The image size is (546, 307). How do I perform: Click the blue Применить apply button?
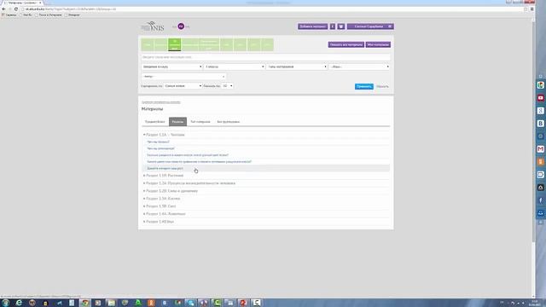pyautogui.click(x=364, y=86)
